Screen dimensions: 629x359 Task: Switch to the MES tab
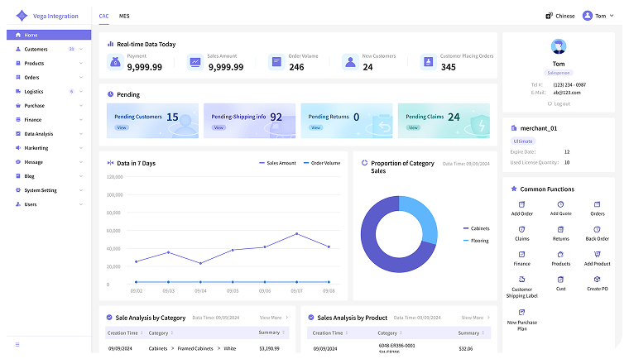pos(124,16)
